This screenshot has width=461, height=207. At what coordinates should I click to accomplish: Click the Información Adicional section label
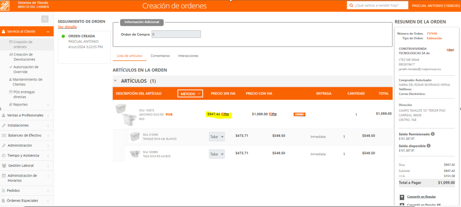142,22
